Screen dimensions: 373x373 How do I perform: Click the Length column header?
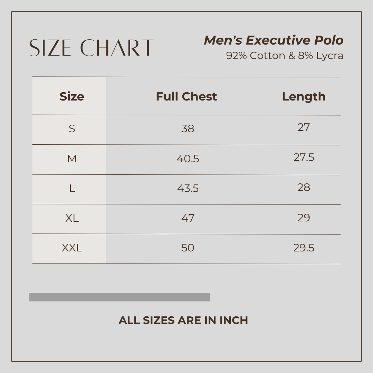pos(304,96)
